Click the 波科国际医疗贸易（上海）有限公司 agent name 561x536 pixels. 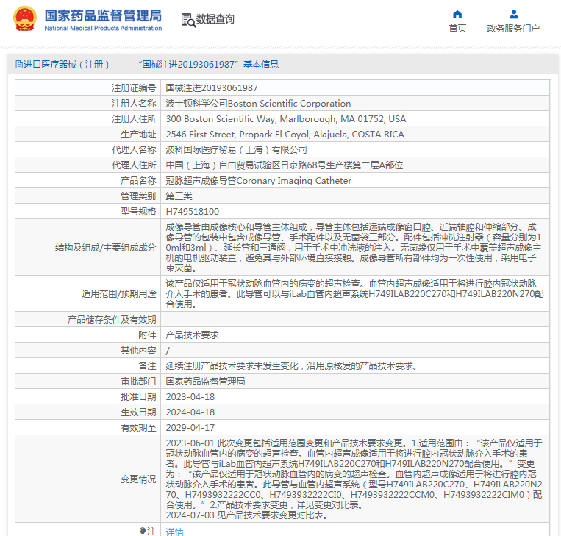pyautogui.click(x=237, y=149)
